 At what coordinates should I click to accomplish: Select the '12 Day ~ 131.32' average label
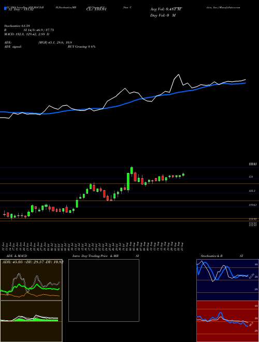pos(20,9)
